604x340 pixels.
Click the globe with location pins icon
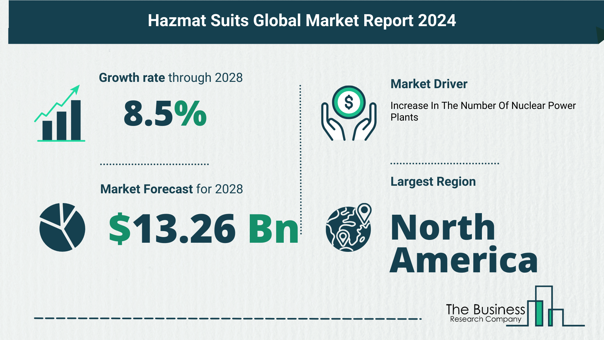(x=349, y=227)
